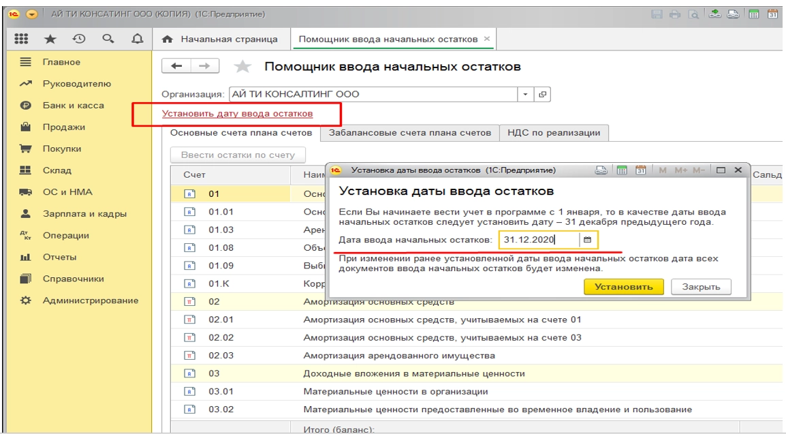
Task: Open the Покупки section
Action: coord(62,149)
